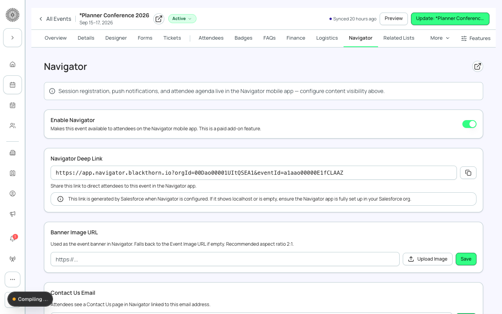Switch to the Designer tab
The height and width of the screenshot is (314, 502).
point(116,38)
